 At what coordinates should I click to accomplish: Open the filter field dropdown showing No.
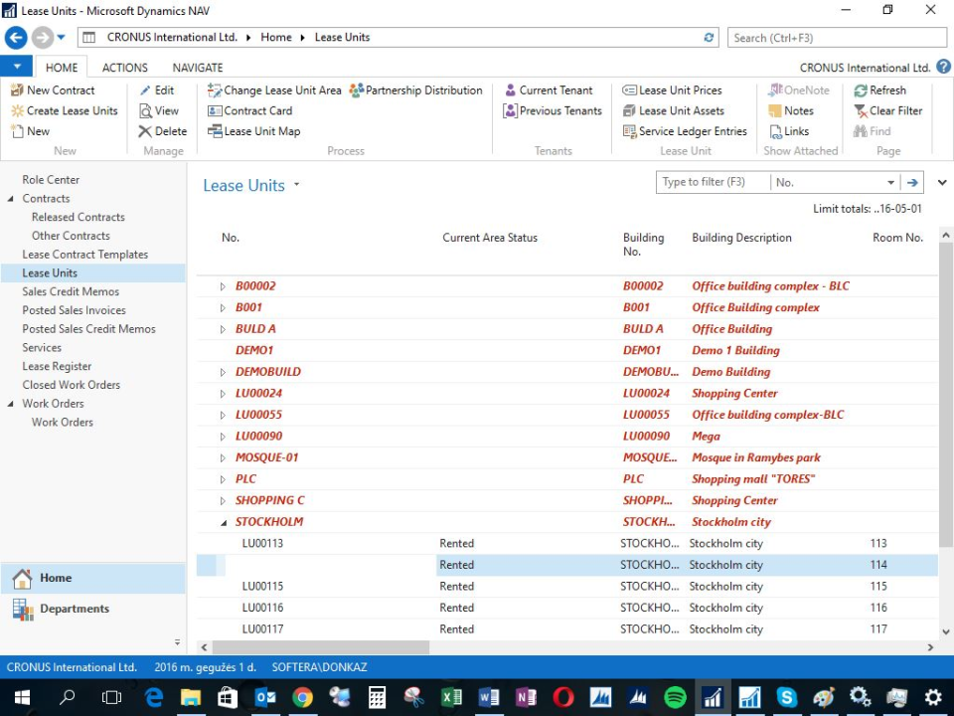(x=890, y=182)
